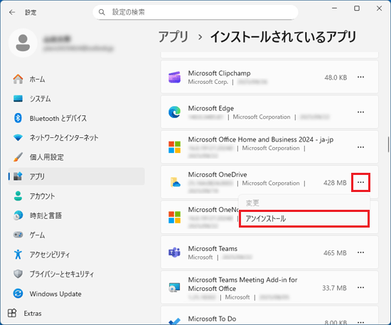Image resolution: width=391 pixels, height=325 pixels.
Task: Select 個人用設定 label
Action: point(47,157)
